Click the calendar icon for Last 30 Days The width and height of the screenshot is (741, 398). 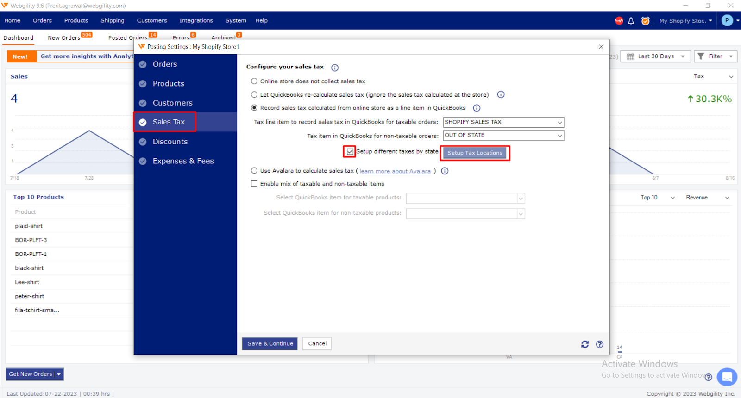click(630, 56)
